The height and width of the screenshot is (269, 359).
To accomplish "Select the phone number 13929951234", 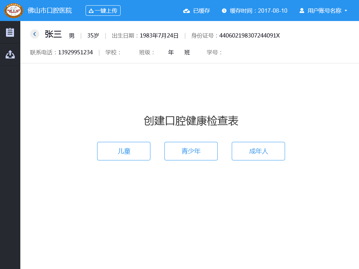I will click(x=75, y=53).
